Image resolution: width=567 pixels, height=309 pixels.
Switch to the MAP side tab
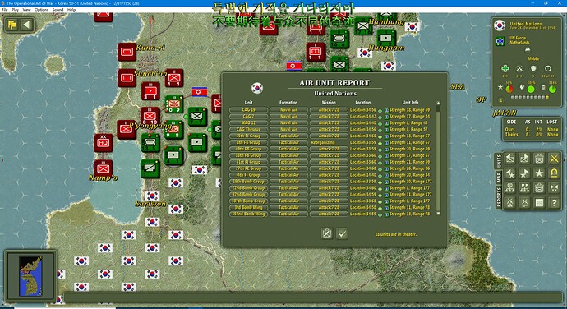tap(499, 177)
